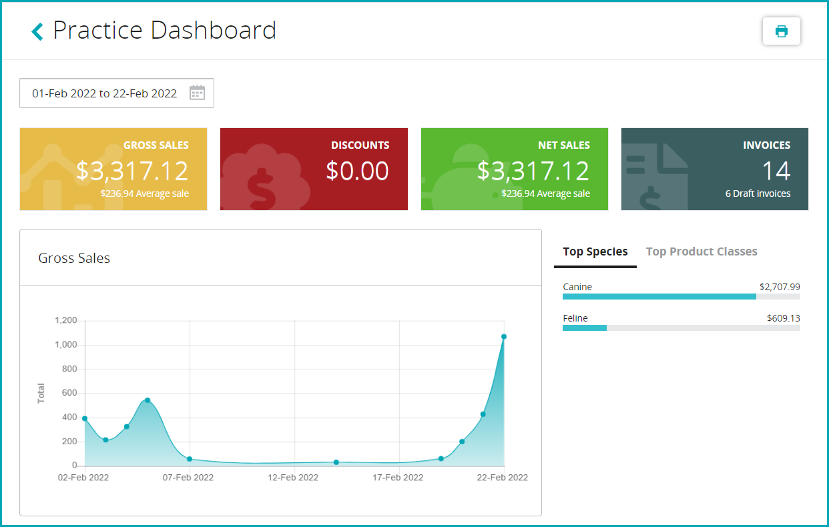Click the print dashboard icon button
829x527 pixels.
coord(781,31)
